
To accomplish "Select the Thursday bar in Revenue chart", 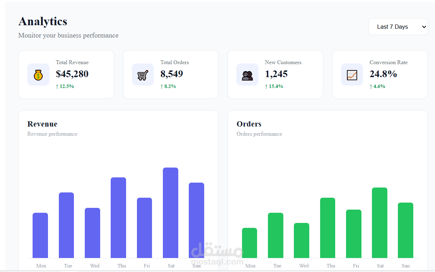I will [118, 218].
